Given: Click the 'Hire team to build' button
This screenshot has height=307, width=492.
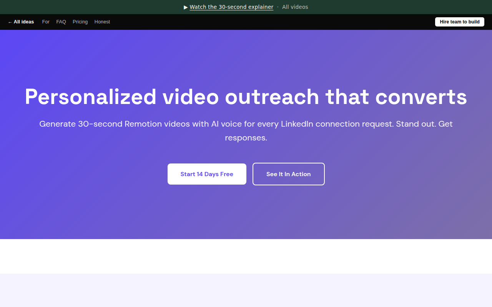Looking at the screenshot, I should [460, 22].
